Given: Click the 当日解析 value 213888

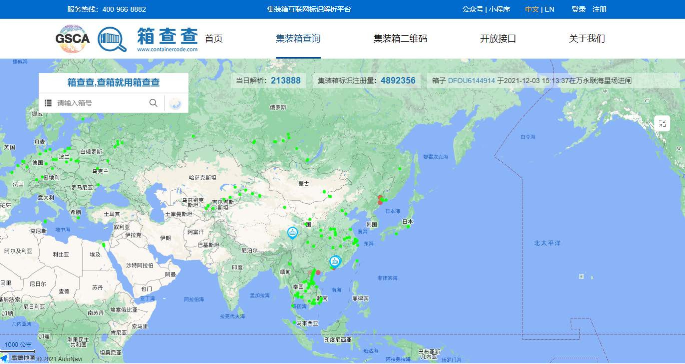Looking at the screenshot, I should 286,81.
